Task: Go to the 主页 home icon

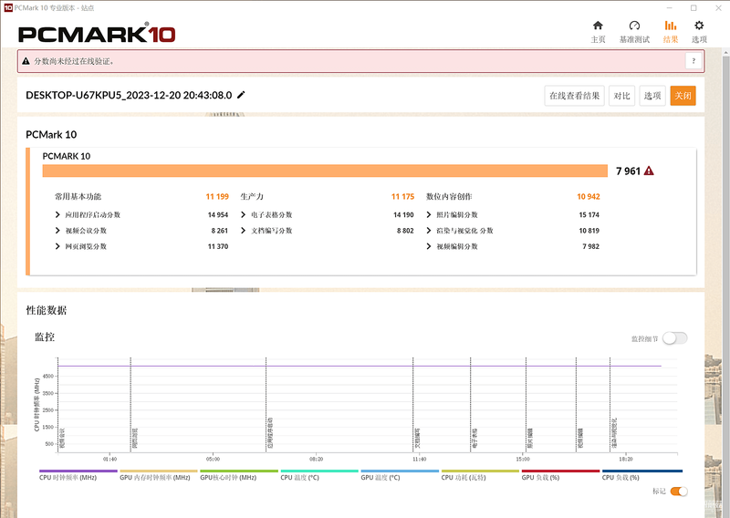Action: [598, 26]
